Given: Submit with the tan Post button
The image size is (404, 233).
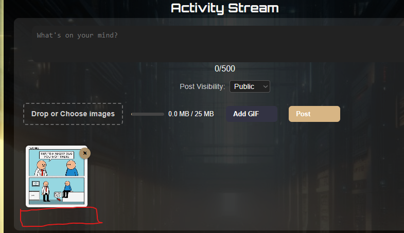Looking at the screenshot, I should [x=314, y=114].
